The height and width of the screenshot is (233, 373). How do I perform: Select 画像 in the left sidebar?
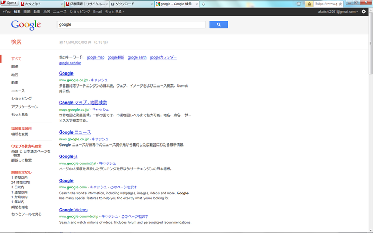tap(15, 67)
